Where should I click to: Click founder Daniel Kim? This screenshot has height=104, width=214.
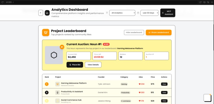point(103,93)
